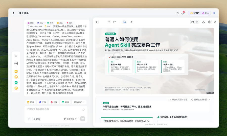227x136 pixels.
Task: Select slide two heading 你是不是也这样
Action: pyautogui.click(x=127, y=107)
